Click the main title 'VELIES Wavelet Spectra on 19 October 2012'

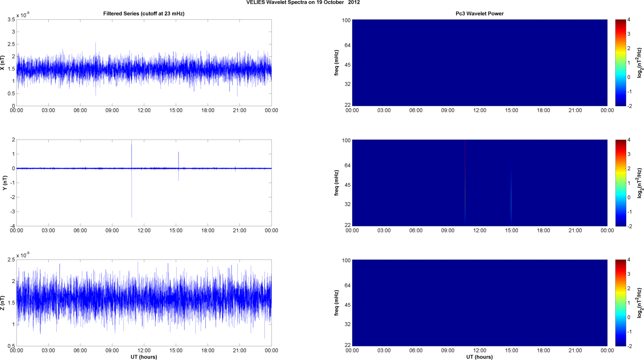303,3
